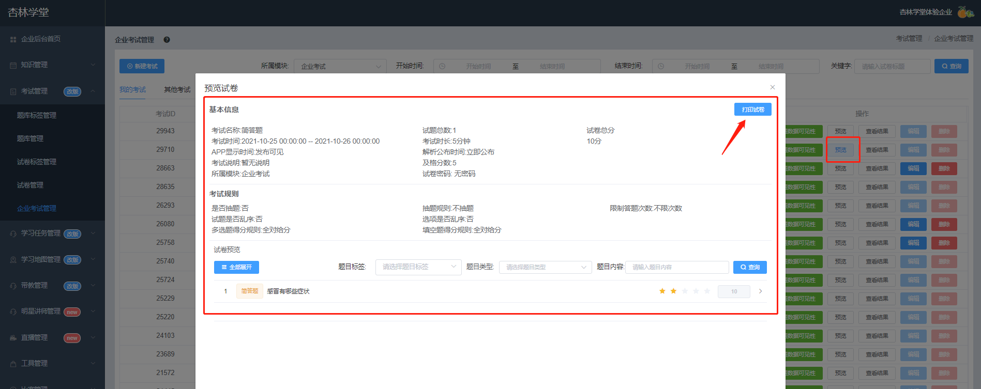Open the 题目标签 dropdown in the preview

(418, 267)
